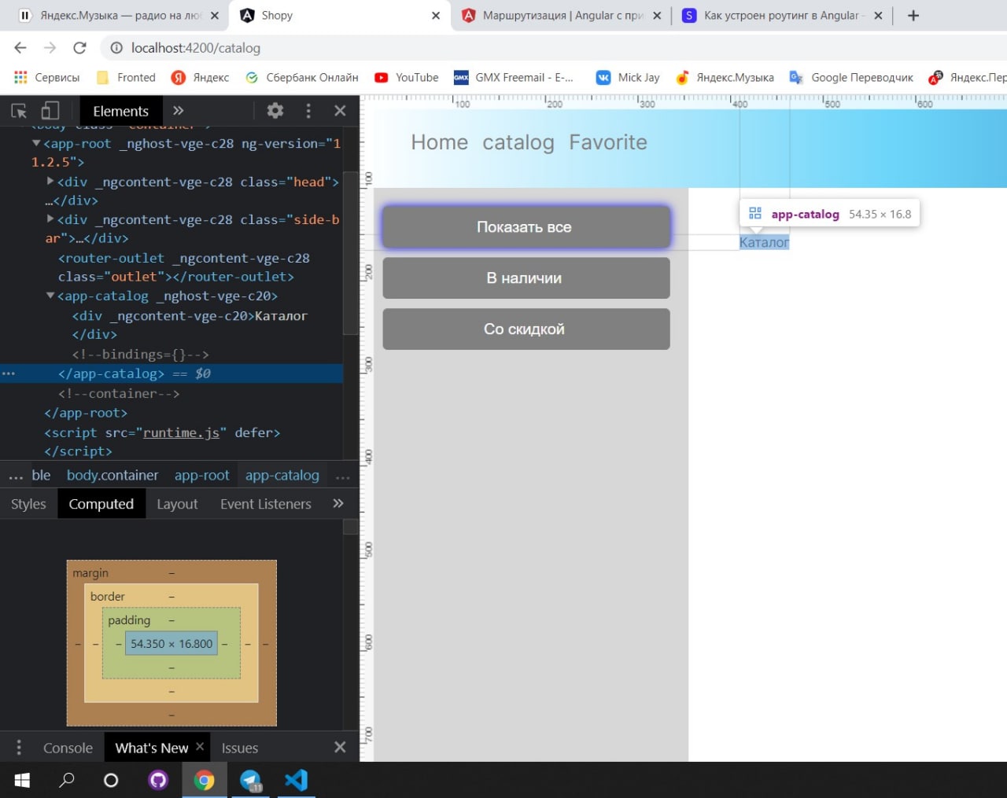Click the Показать все button

tap(526, 226)
